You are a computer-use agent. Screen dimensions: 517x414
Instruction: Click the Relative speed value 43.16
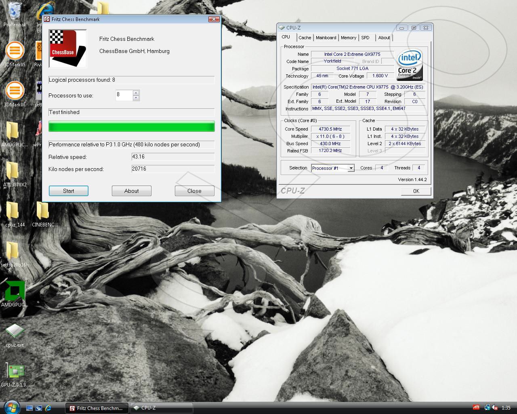point(173,157)
